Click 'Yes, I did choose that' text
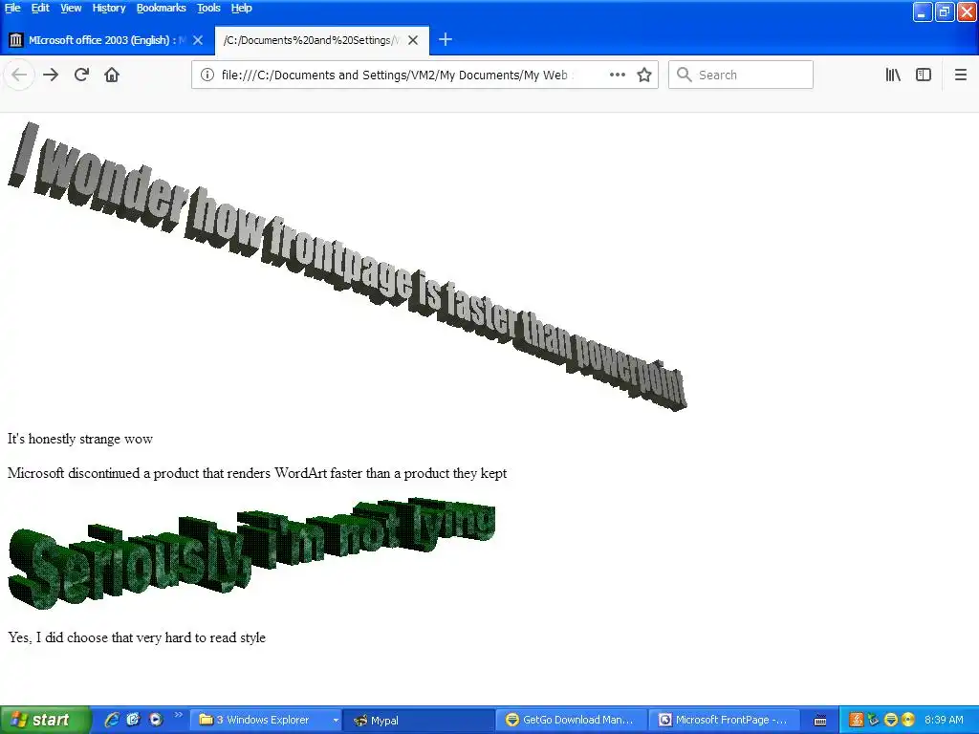The height and width of the screenshot is (734, 979). coord(137,637)
